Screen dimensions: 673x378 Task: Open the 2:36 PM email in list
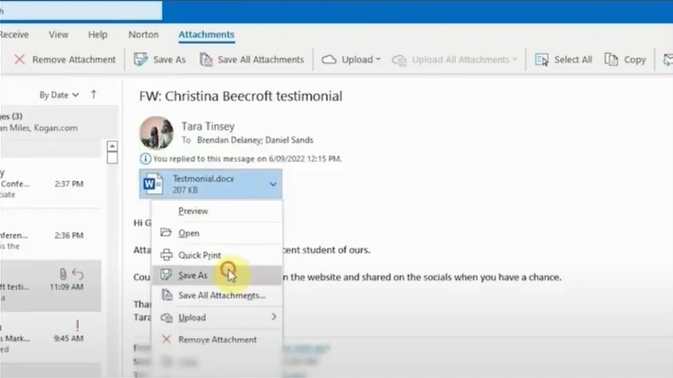pyautogui.click(x=50, y=235)
